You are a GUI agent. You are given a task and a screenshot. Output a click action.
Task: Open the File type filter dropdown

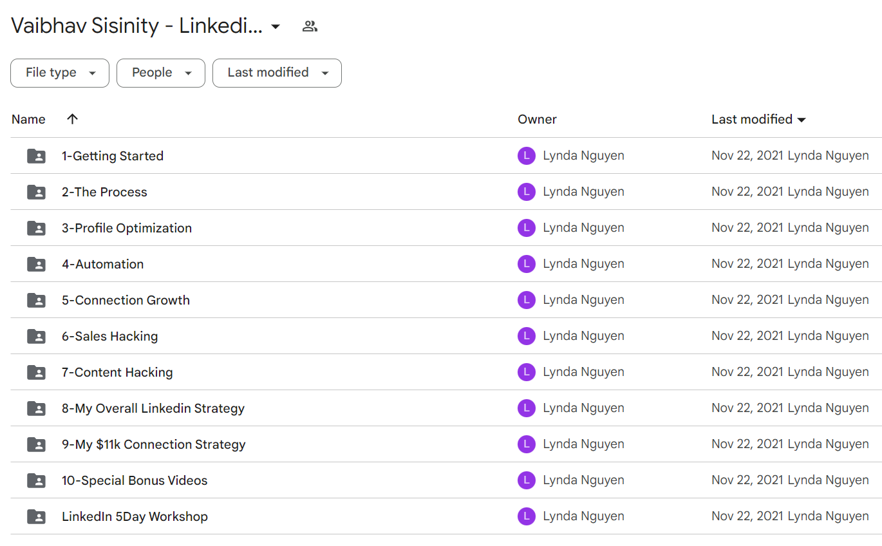click(60, 73)
